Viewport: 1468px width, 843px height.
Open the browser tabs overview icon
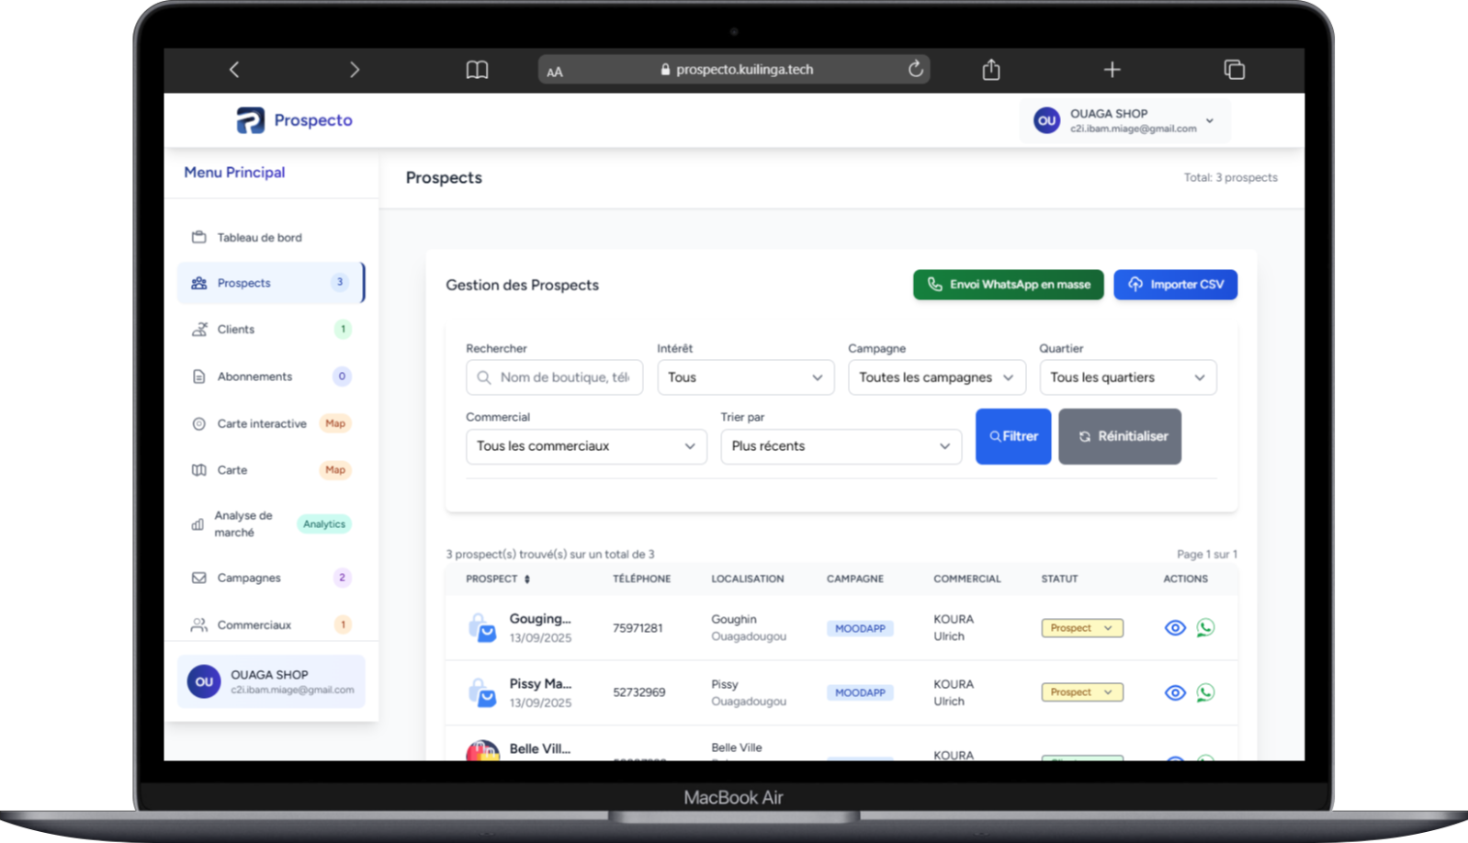[1234, 70]
